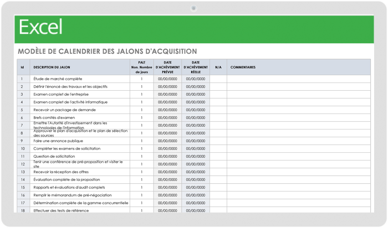This screenshot has height=228, width=388.
Task: Click the Id cell numbered 5
Action: [x=23, y=110]
